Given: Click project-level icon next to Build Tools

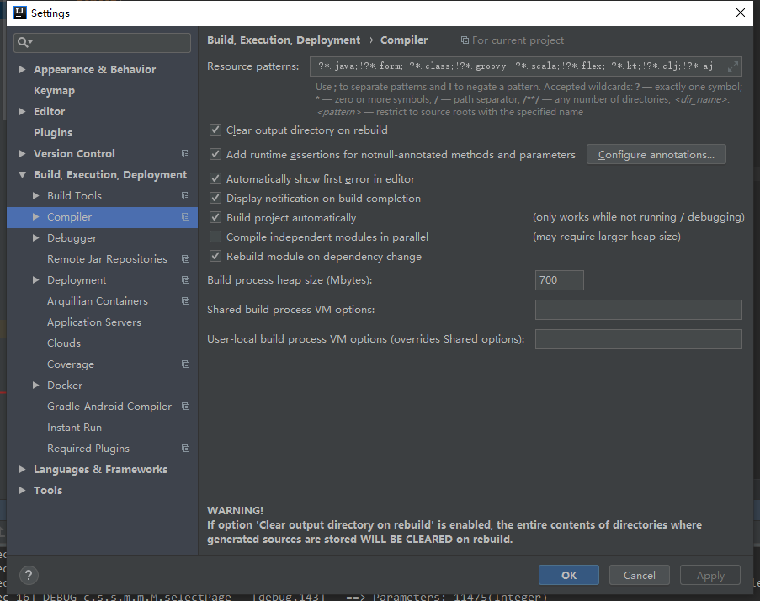Looking at the screenshot, I should pos(185,196).
